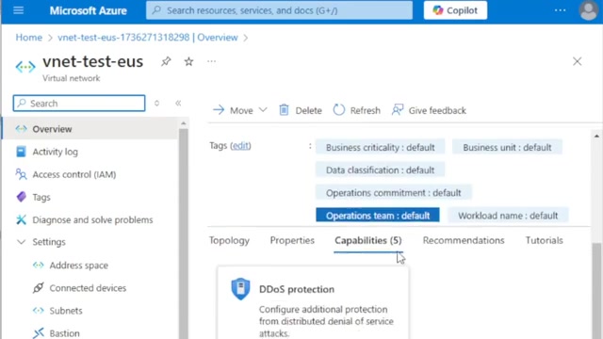The image size is (603, 339).
Task: Switch to the Tutorials tab
Action: click(x=545, y=241)
